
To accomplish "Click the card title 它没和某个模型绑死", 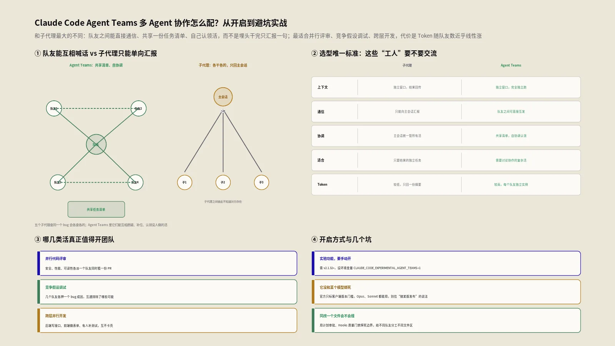I will 336,288.
